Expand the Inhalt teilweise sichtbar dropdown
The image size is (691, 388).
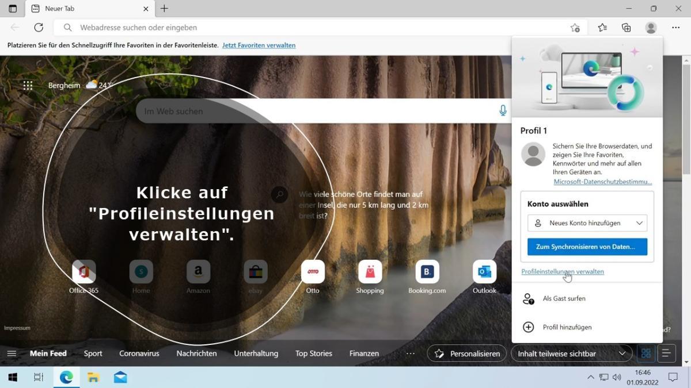[x=571, y=354]
